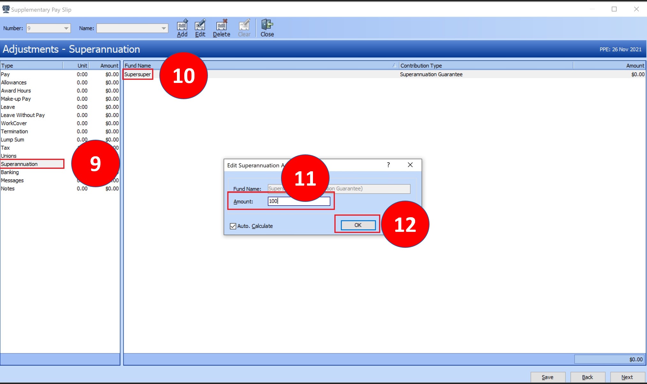Click the Amount input field in dialog
This screenshot has height=384, width=647.
click(299, 201)
